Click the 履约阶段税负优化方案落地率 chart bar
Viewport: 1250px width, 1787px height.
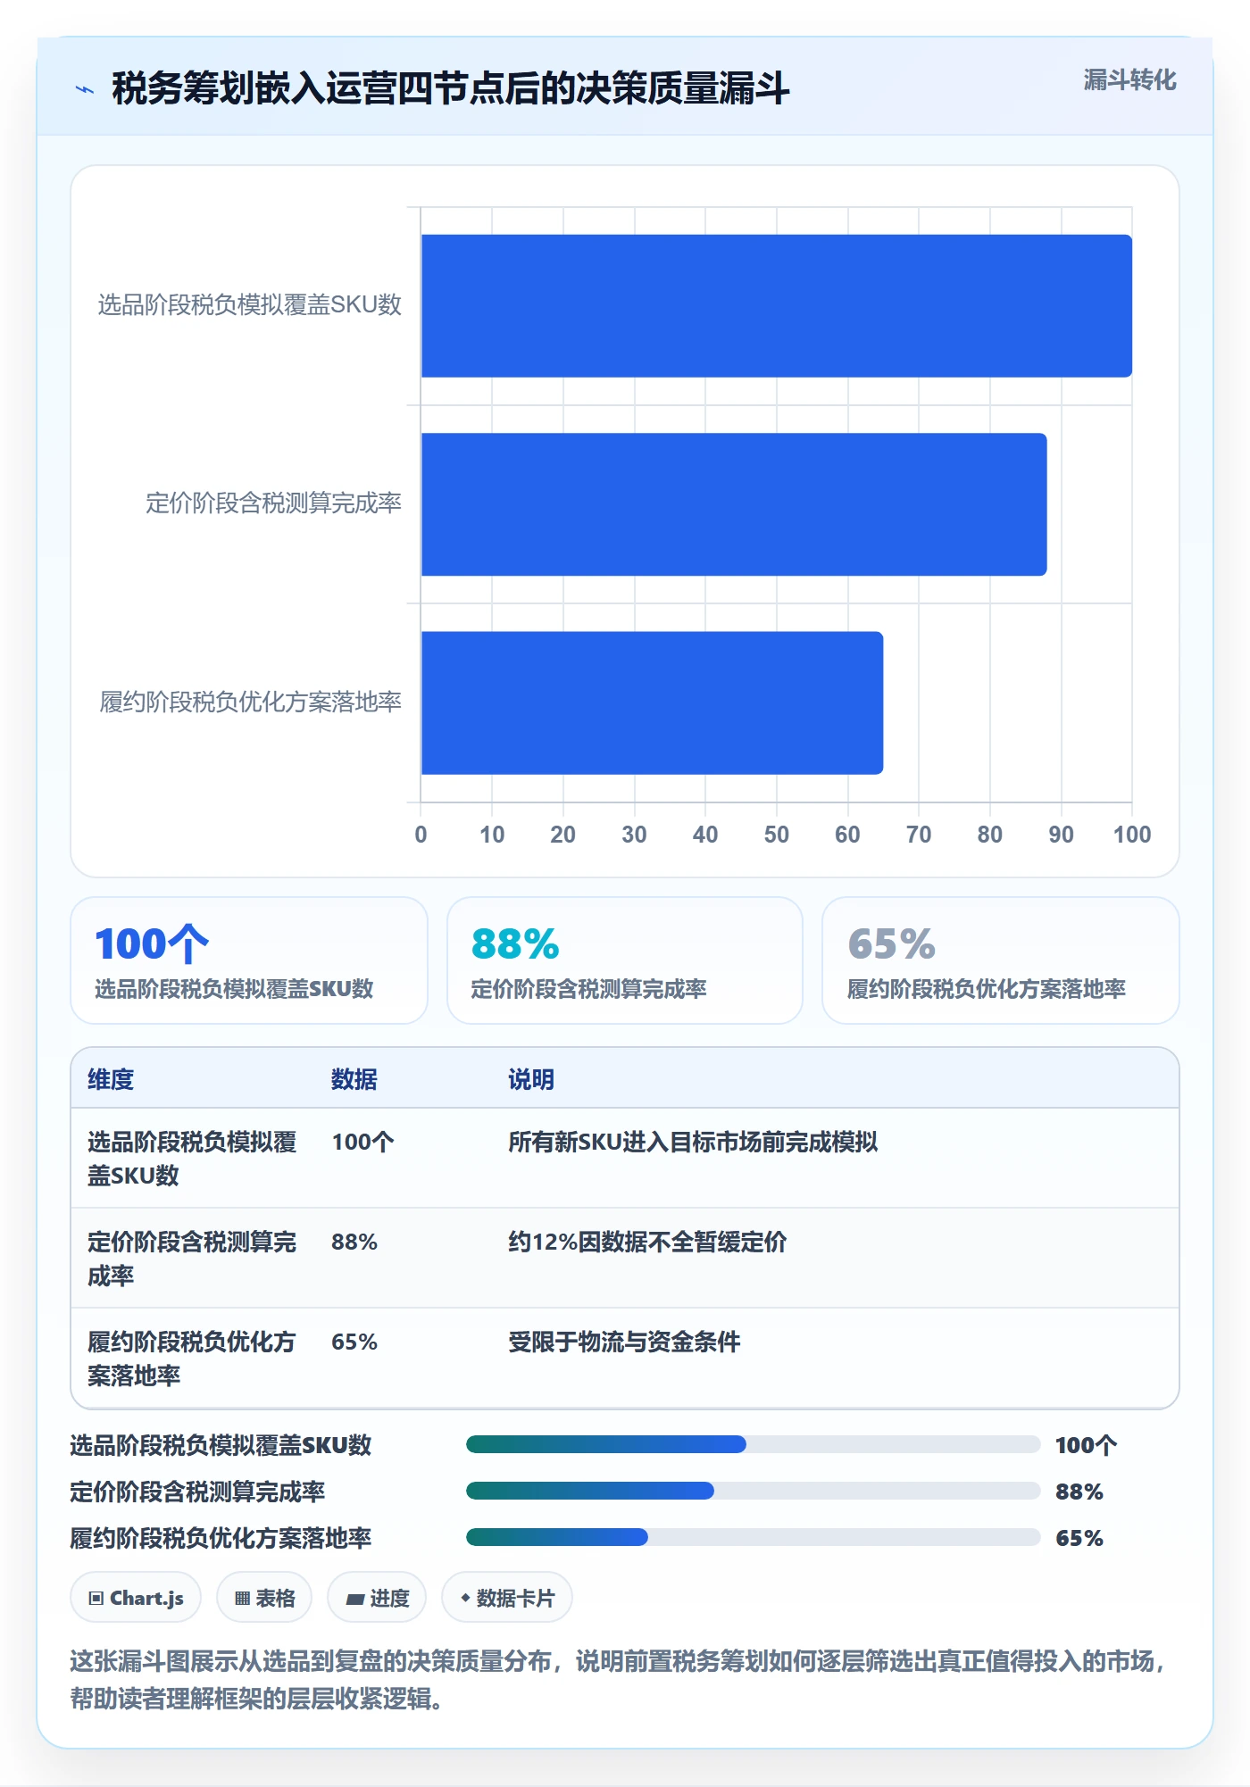[652, 702]
